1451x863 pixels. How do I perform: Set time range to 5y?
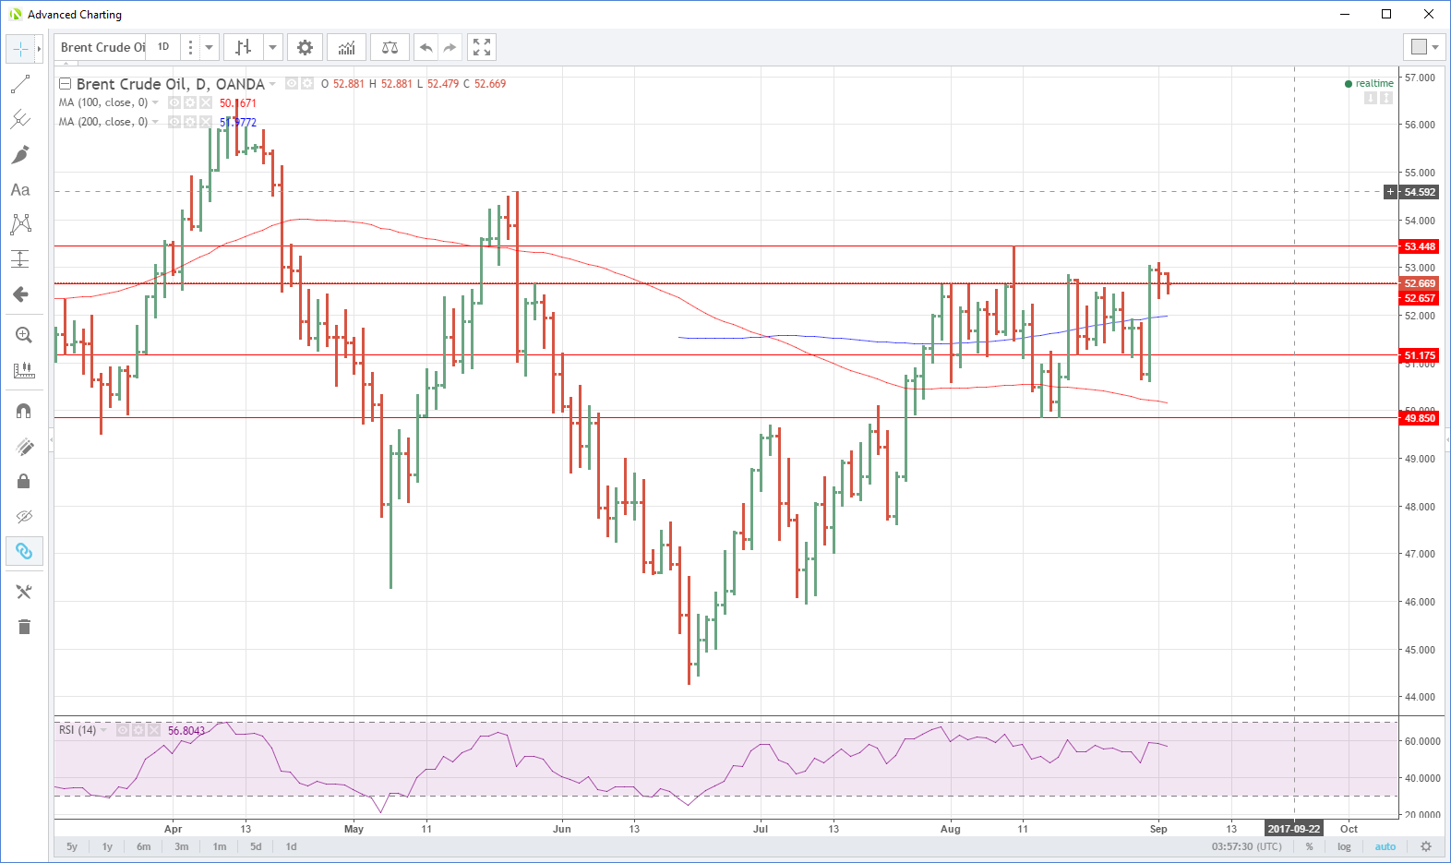point(72,846)
